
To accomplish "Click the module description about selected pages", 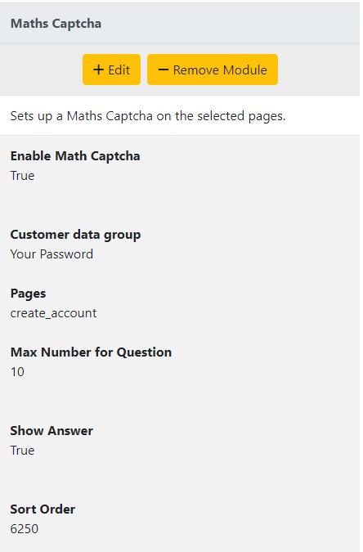I will pyautogui.click(x=148, y=116).
